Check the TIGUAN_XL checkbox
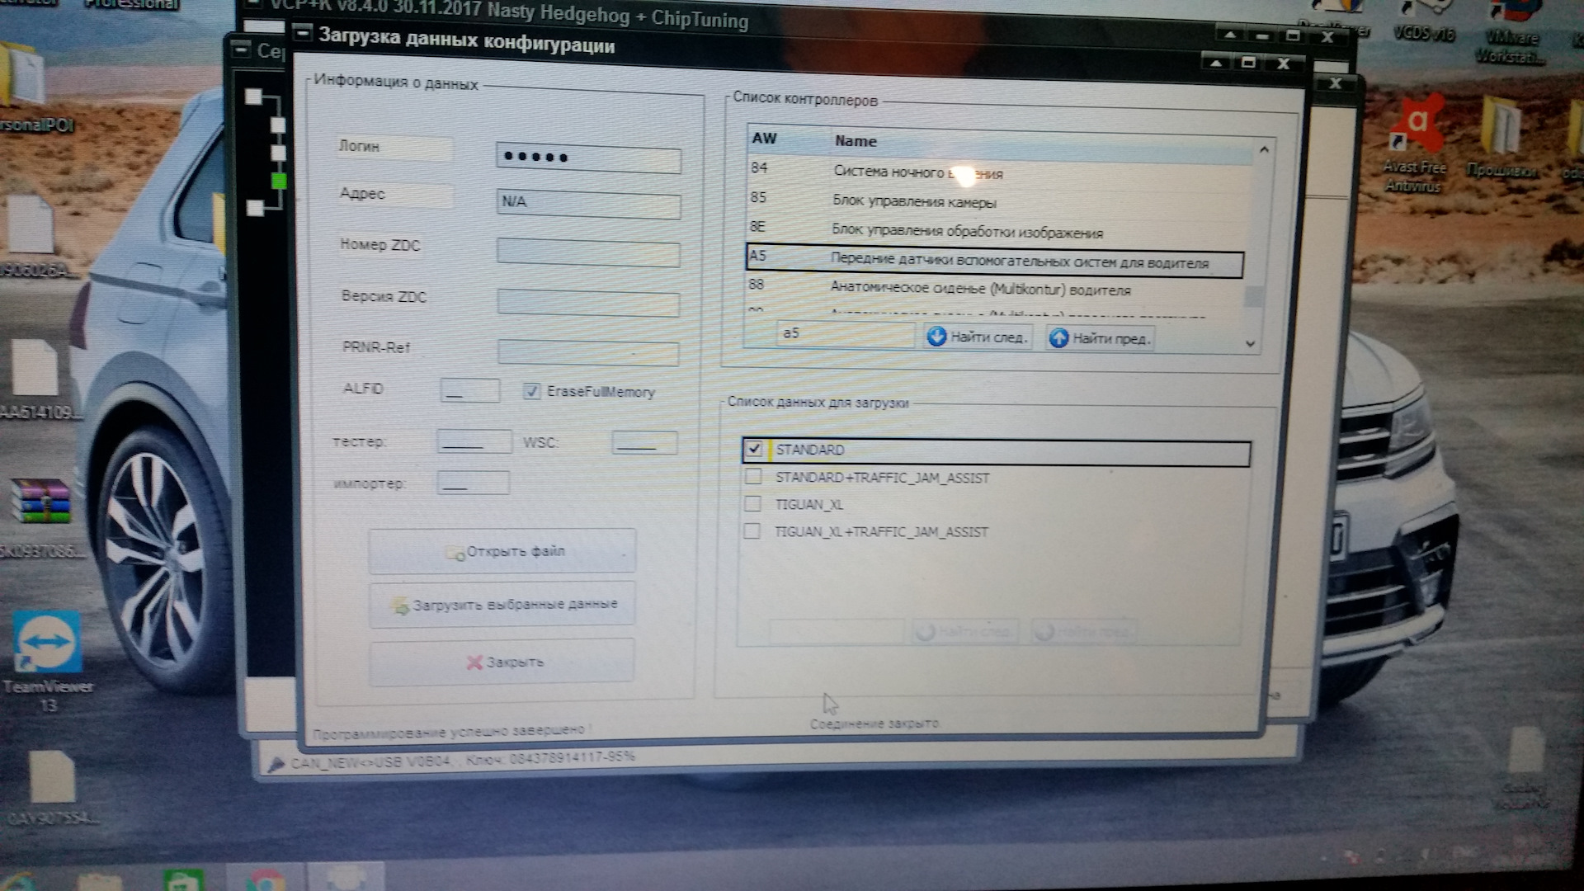Viewport: 1584px width, 891px height. coord(752,504)
